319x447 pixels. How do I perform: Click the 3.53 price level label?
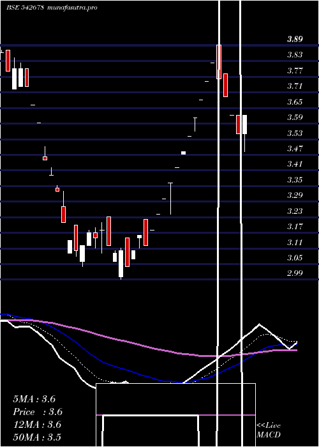coord(295,133)
